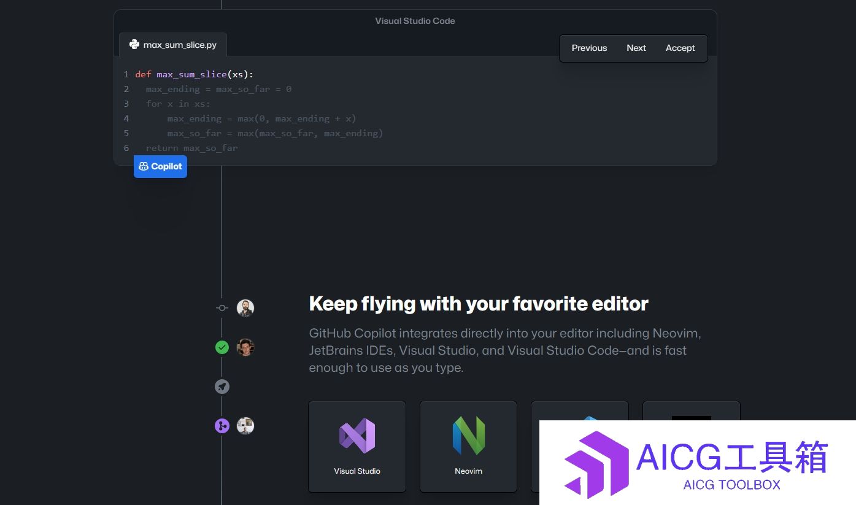Viewport: 856px width, 505px height.
Task: Click heading 'Keep flying with your favorite editor'
Action: [x=479, y=304]
